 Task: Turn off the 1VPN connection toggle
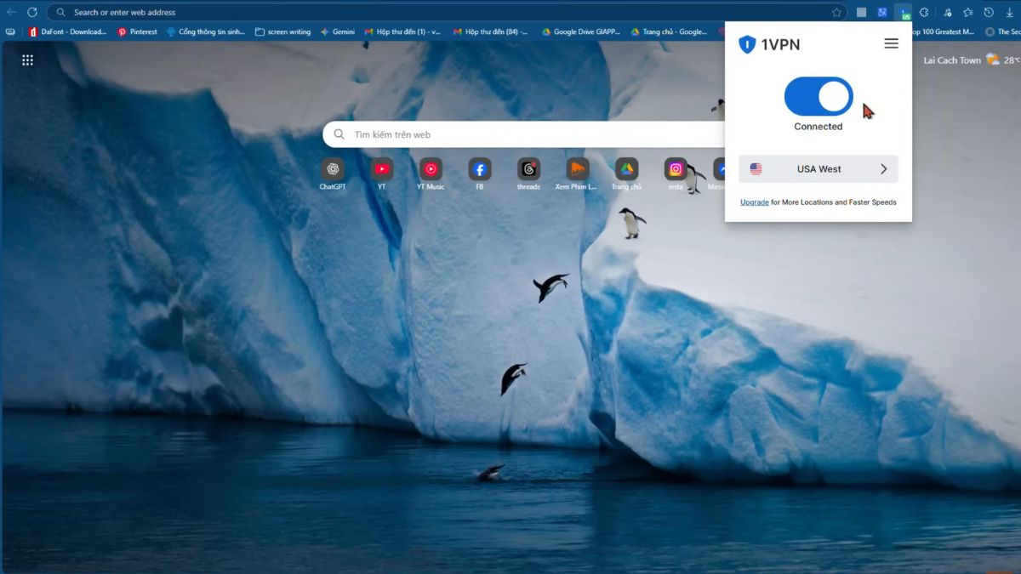tap(818, 97)
